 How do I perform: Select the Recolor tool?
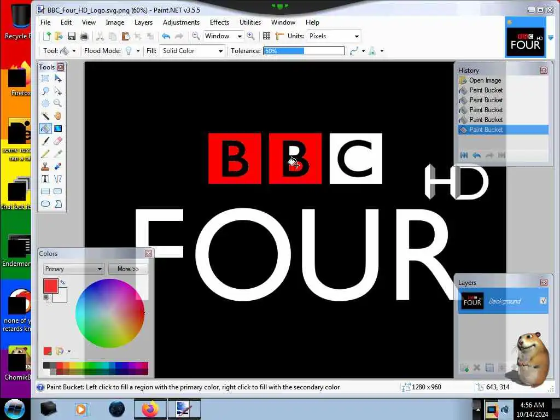click(58, 166)
